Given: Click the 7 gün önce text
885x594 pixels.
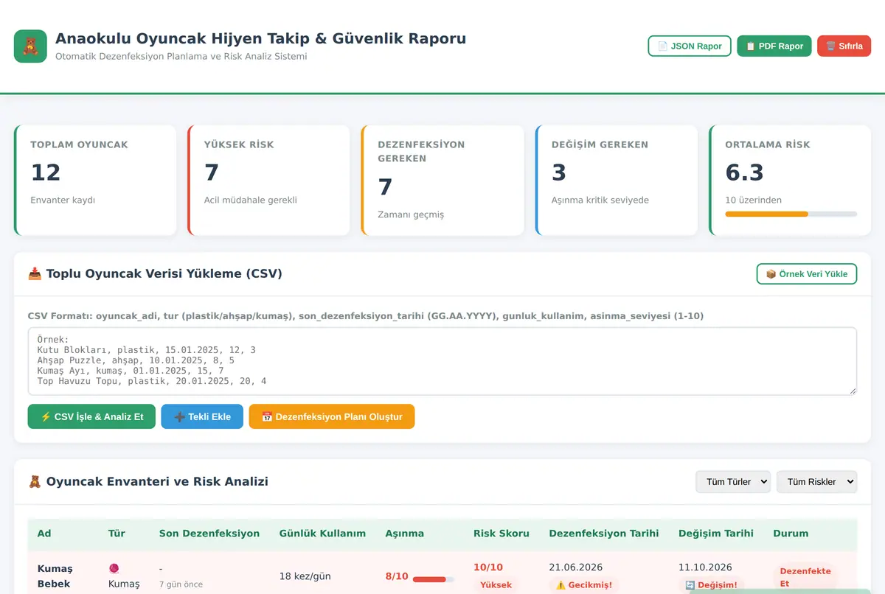Looking at the screenshot, I should [x=181, y=584].
